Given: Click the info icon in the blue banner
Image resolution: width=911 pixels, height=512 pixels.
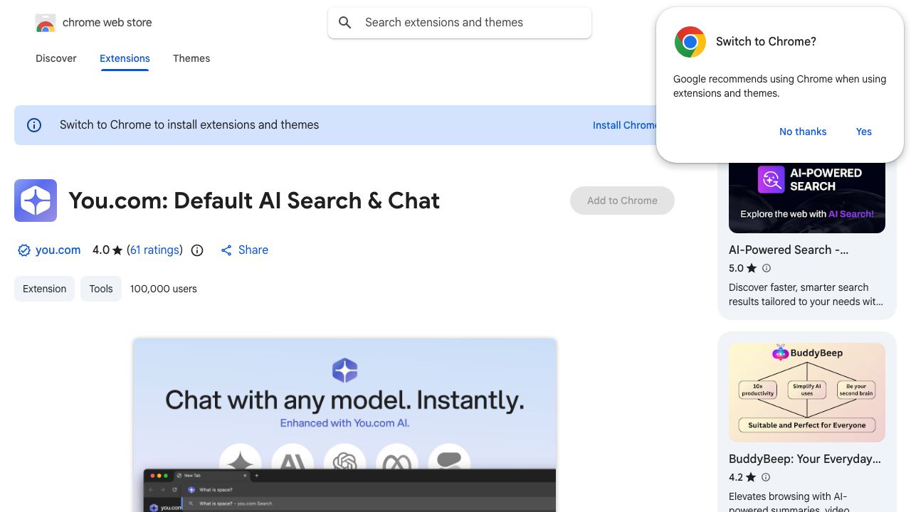Looking at the screenshot, I should (x=34, y=125).
